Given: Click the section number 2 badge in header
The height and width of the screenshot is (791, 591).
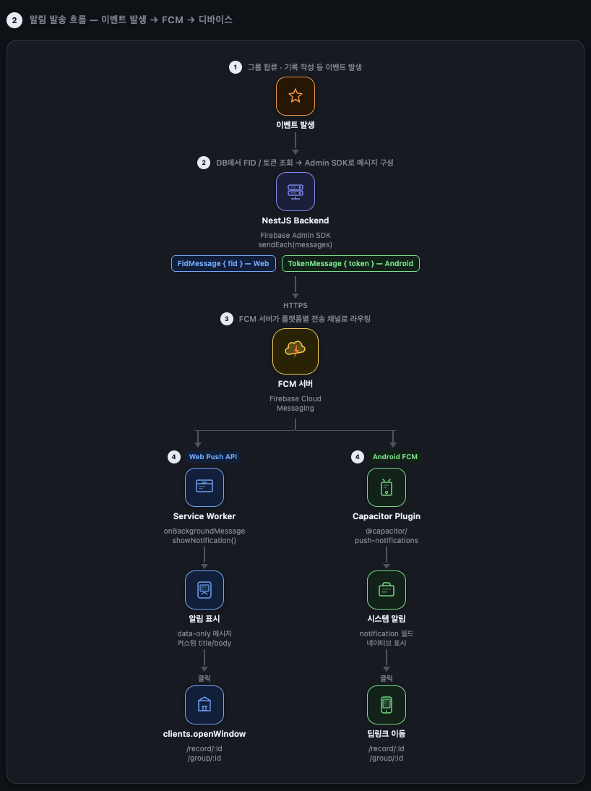Looking at the screenshot, I should point(14,20).
